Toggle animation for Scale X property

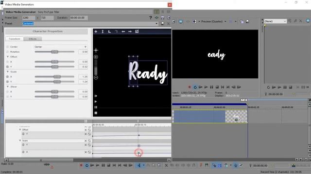coord(8,77)
